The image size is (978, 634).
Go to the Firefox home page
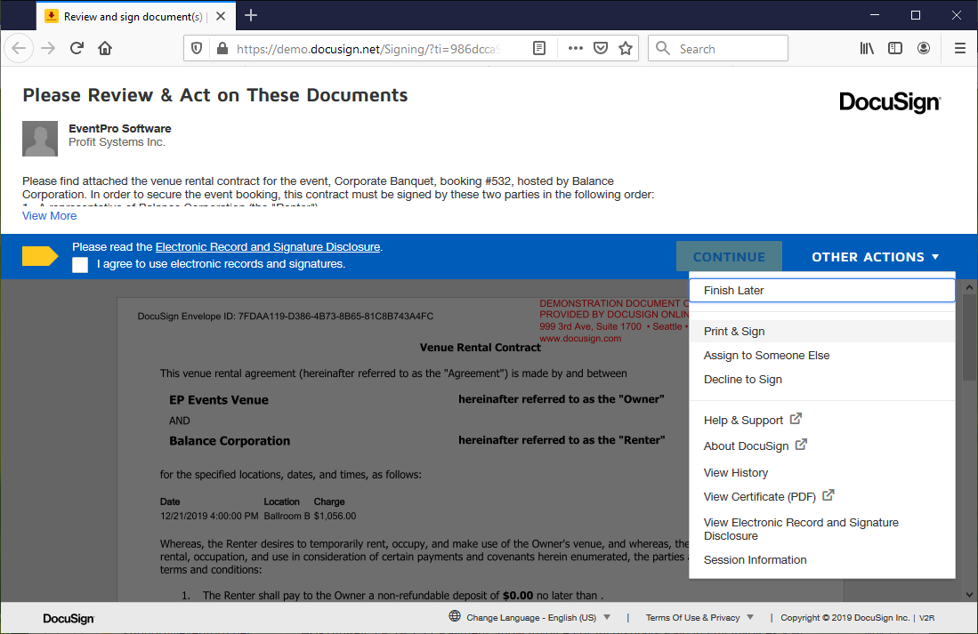(105, 48)
